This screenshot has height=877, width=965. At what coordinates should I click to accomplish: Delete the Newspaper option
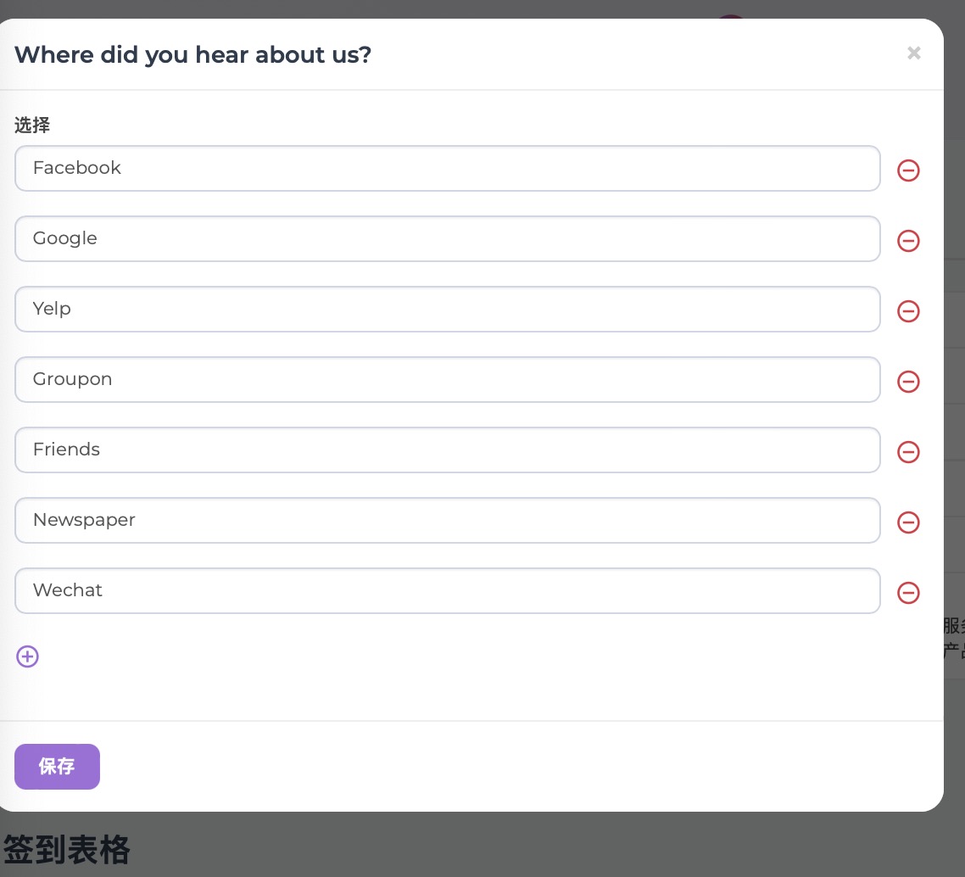[908, 522]
